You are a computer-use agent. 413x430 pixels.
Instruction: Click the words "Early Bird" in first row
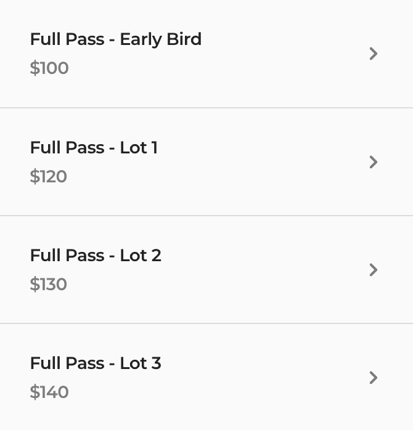click(x=161, y=39)
